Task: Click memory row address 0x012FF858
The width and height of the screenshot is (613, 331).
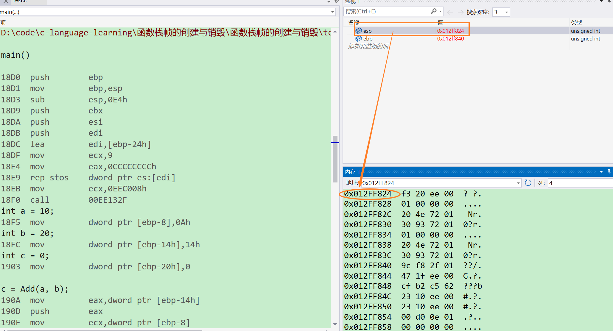Action: pyautogui.click(x=368, y=327)
